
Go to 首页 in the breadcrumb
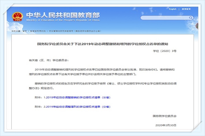click(24, 31)
